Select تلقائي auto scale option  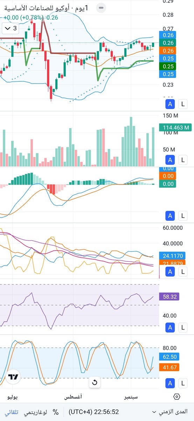coord(12,412)
